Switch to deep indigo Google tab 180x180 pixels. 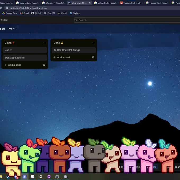28,3
